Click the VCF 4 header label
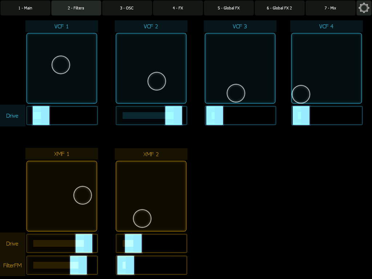Screen dimensions: 372x279 (x=327, y=26)
